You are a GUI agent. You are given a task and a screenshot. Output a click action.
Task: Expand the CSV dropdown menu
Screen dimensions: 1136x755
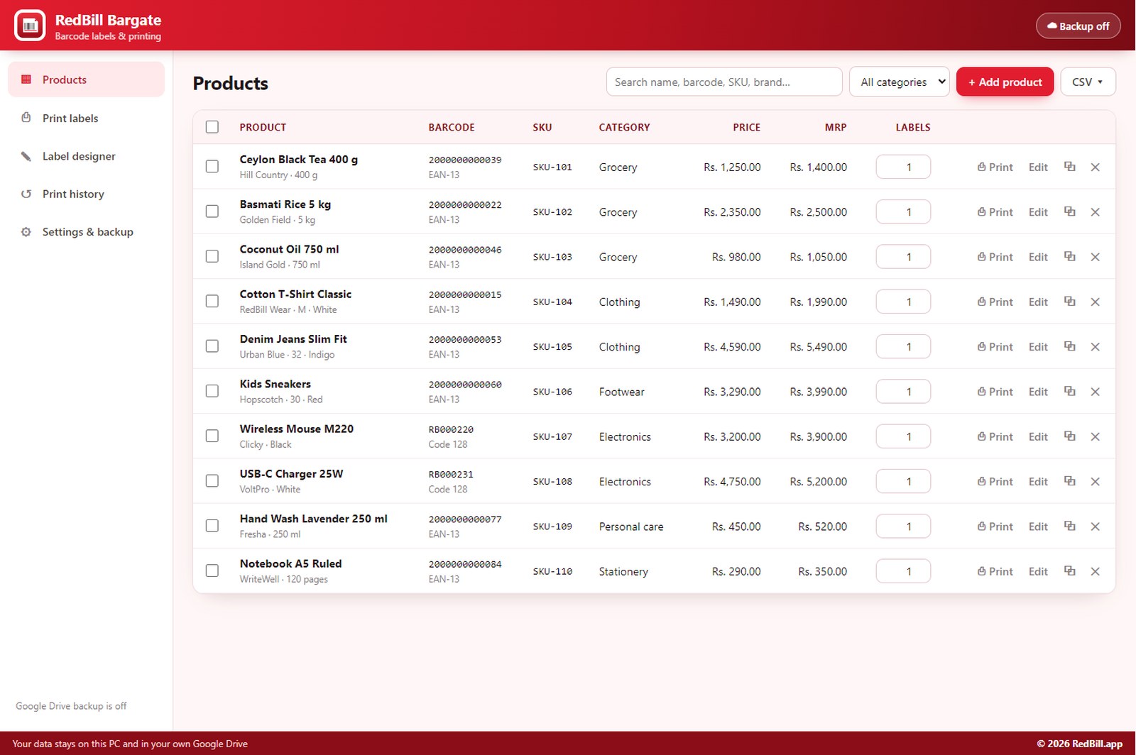(x=1088, y=82)
